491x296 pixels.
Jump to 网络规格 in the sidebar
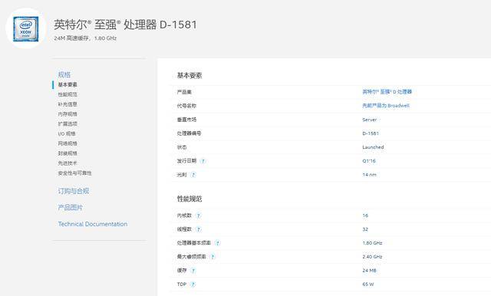[x=68, y=143]
